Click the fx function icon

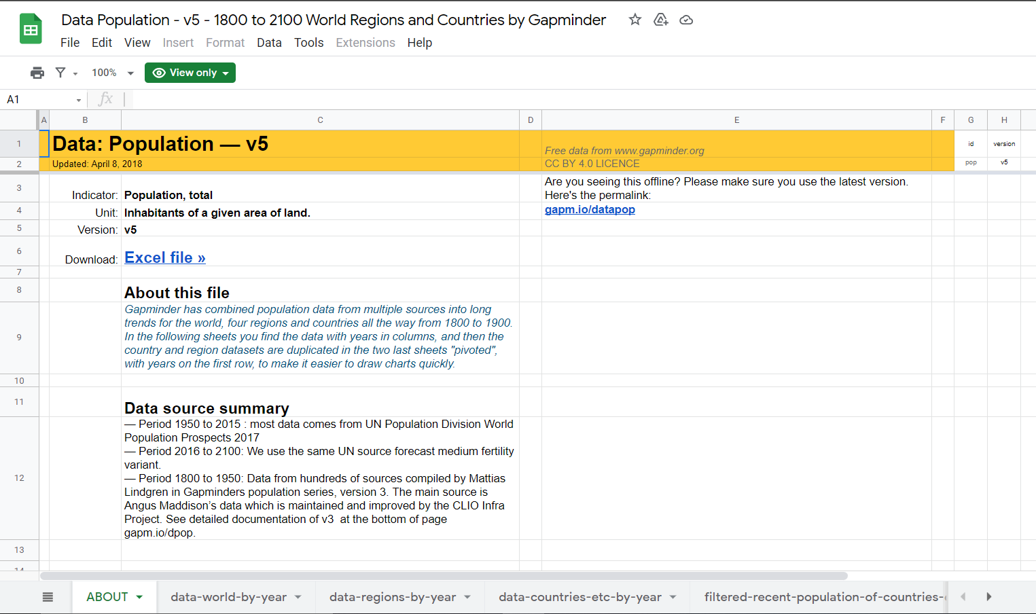(x=105, y=100)
